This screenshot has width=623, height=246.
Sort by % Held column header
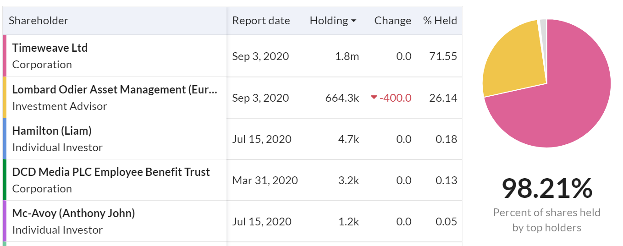point(440,21)
